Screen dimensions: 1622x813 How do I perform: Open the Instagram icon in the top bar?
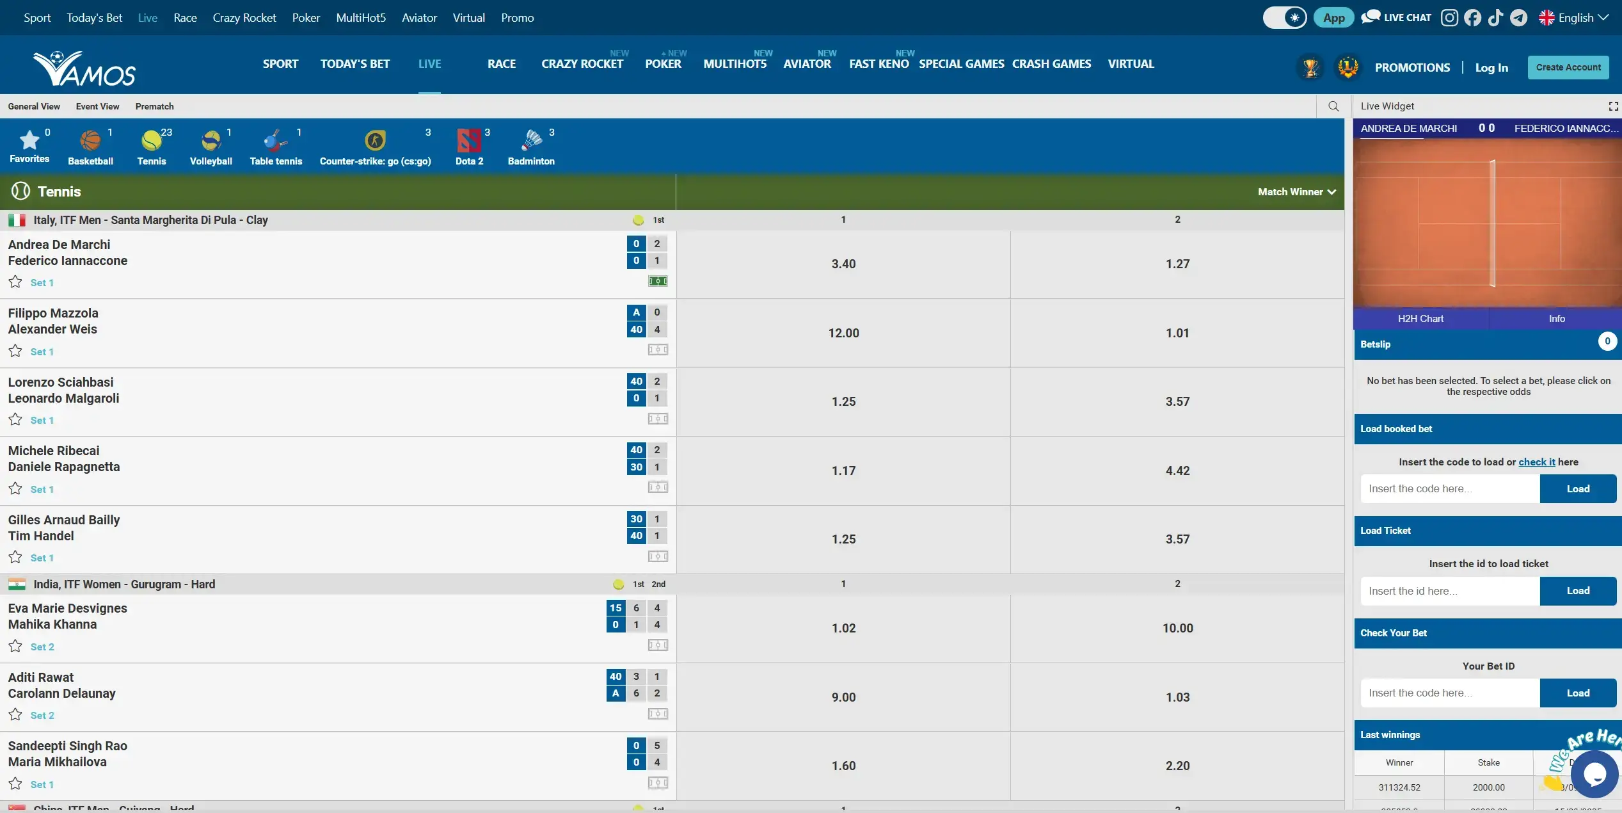[x=1449, y=17]
